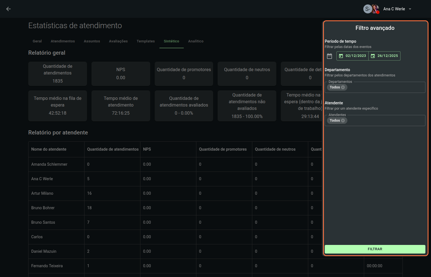This screenshot has width=431, height=277.
Task: Click calendar icon in end date 26/12/2025
Action: (x=373, y=56)
